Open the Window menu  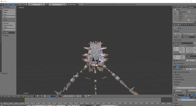point(17,5)
